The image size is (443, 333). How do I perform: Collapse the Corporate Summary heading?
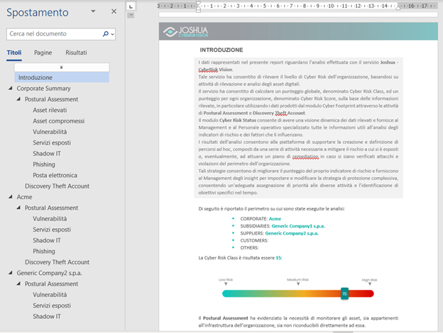pos(11,89)
